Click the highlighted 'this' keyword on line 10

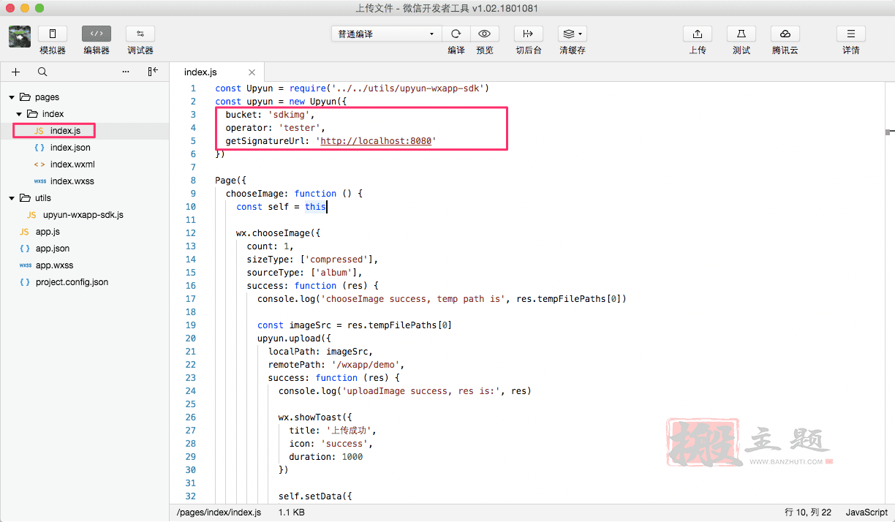(315, 207)
